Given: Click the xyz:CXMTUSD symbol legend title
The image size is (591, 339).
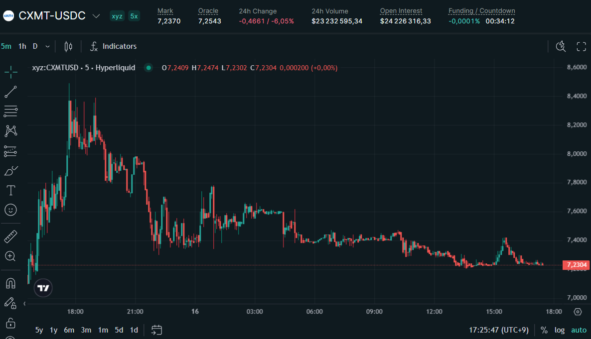Looking at the screenshot, I should pyautogui.click(x=84, y=68).
